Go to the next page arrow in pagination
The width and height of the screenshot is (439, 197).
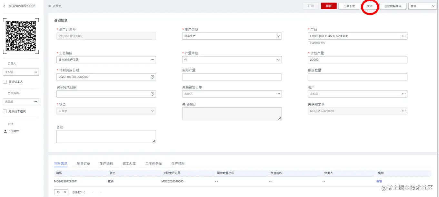pyautogui.click(x=101, y=192)
